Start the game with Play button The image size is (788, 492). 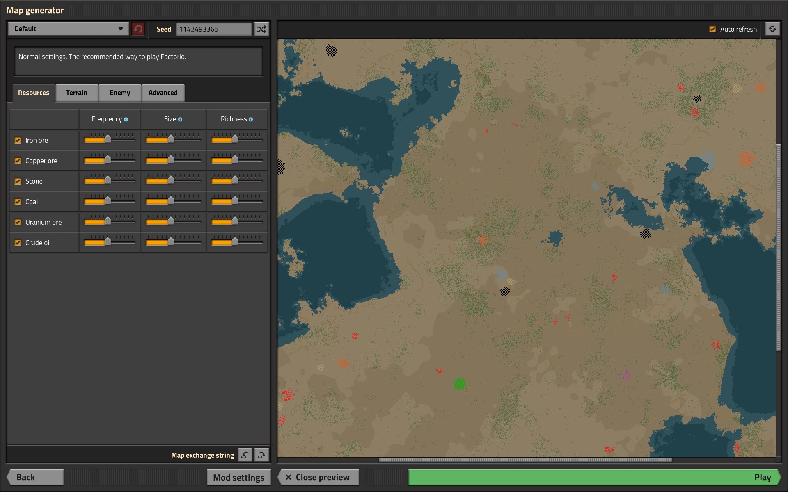[595, 477]
